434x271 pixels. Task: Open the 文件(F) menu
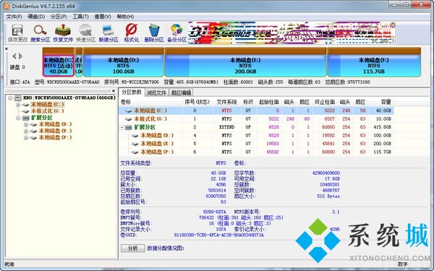tap(14, 17)
